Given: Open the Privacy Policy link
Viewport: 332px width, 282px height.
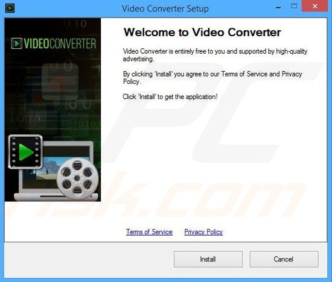Looking at the screenshot, I should (x=203, y=232).
